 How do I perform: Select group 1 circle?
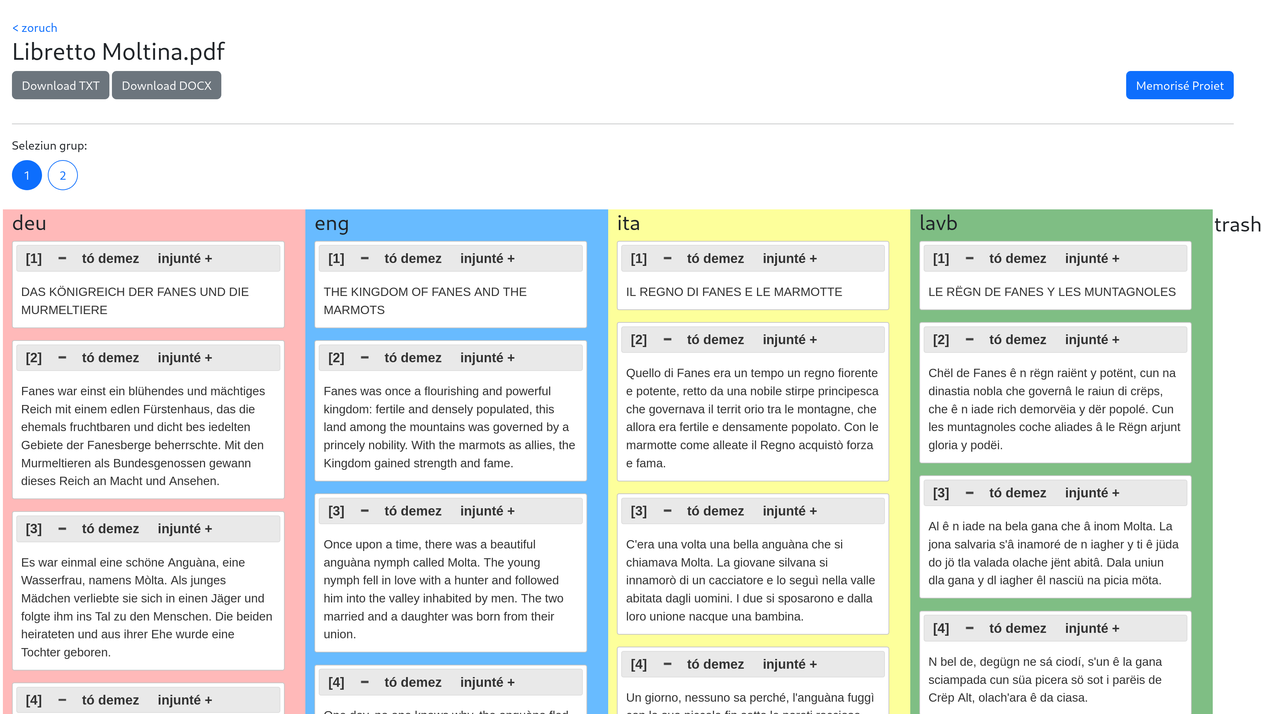[x=26, y=175]
